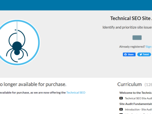Click video icon next to Technical SEO Site Audit lesson
This screenshot has height=114, width=152.
(x=121, y=98)
